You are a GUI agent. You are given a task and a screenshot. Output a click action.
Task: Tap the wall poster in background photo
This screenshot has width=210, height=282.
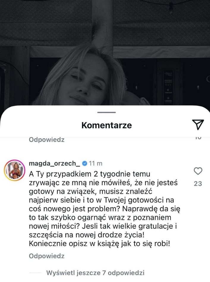tap(168, 87)
